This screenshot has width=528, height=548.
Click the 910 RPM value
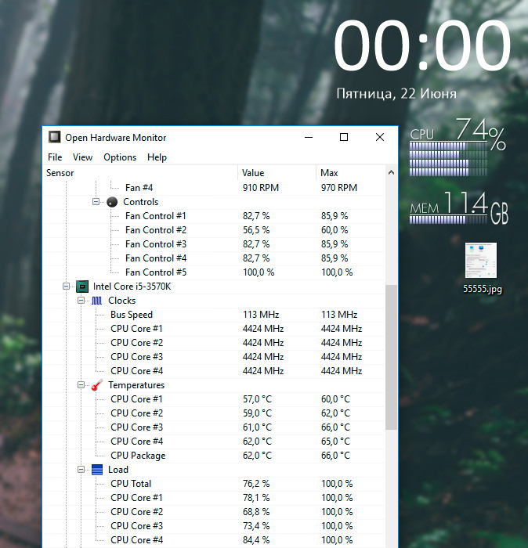(261, 188)
